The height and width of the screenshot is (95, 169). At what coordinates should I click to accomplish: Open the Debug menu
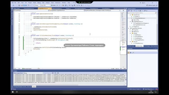39,3
